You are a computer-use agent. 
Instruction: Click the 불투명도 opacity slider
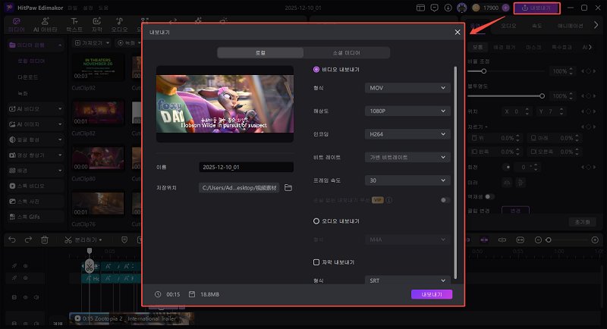tap(505, 96)
